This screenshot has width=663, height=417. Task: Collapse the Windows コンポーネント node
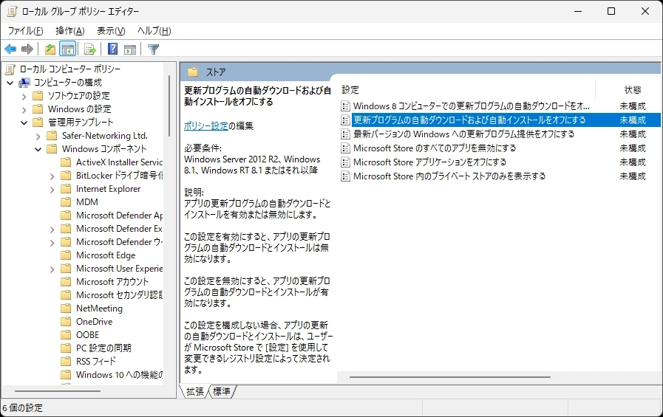(x=38, y=149)
